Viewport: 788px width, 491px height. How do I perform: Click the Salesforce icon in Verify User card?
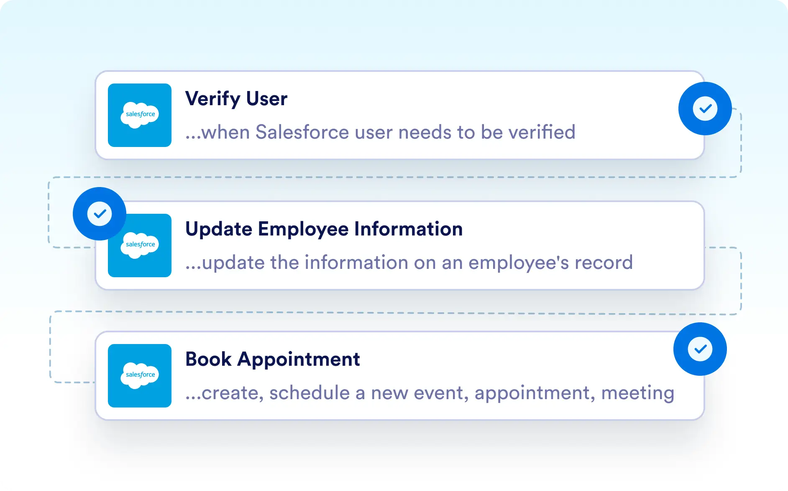(140, 115)
